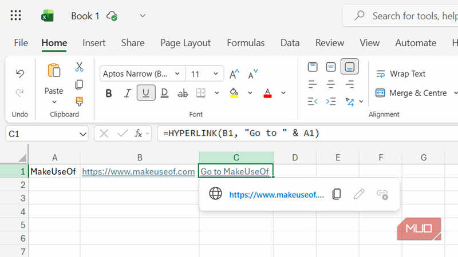Open the URL in hyperlink popup
The image size is (458, 257).
(x=277, y=195)
